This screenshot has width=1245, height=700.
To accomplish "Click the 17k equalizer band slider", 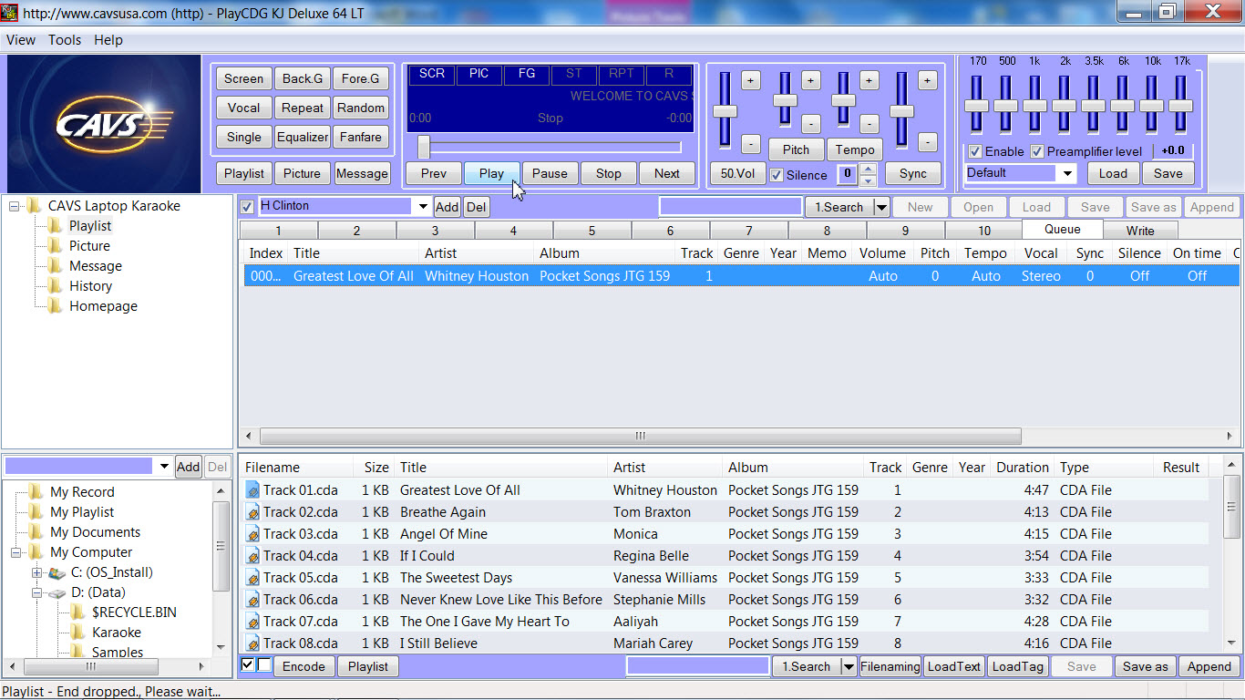I will click(x=1181, y=104).
